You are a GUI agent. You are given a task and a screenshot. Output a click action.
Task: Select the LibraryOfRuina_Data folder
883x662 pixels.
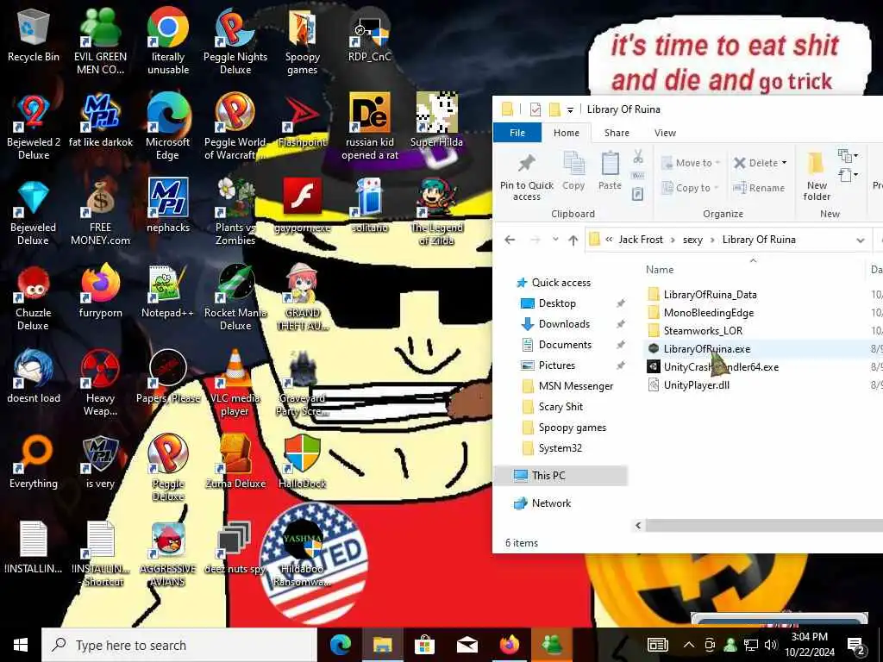point(710,295)
